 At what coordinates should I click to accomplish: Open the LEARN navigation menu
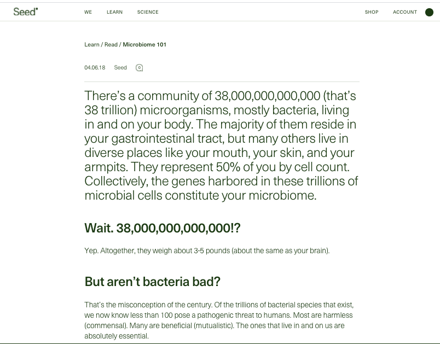[114, 12]
